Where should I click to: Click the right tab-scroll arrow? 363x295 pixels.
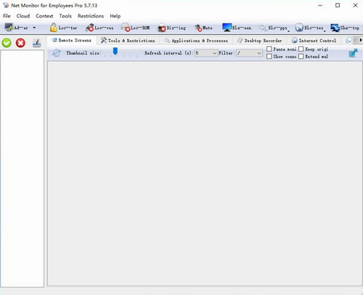[360, 40]
